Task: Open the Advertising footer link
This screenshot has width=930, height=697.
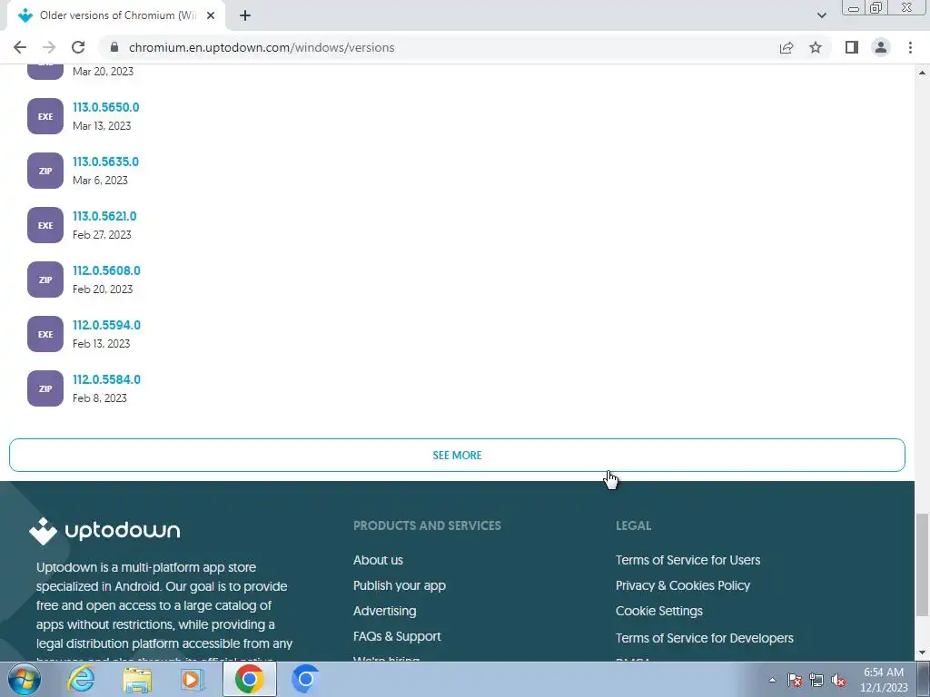Action: 384,611
